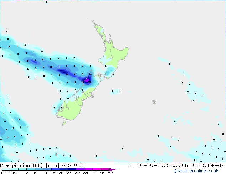Click the value 11 in western rain band
The image size is (226, 174).
35,60
